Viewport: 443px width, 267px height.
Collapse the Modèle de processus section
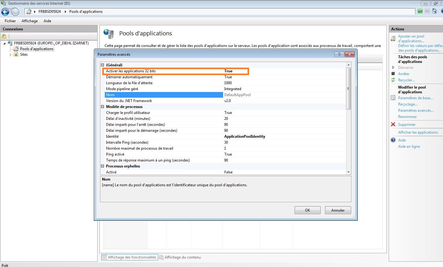click(103, 107)
